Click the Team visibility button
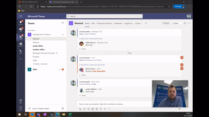Screen dimensions: 209x117 coord(166,23)
